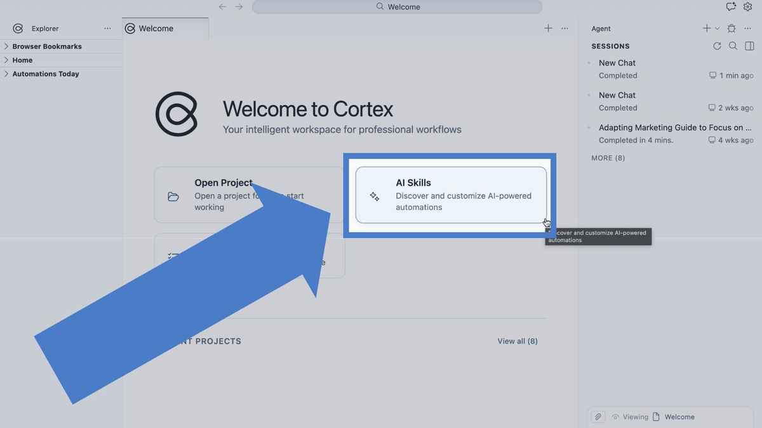Open the new session dropdown chevron
The height and width of the screenshot is (428, 762).
[x=717, y=29]
